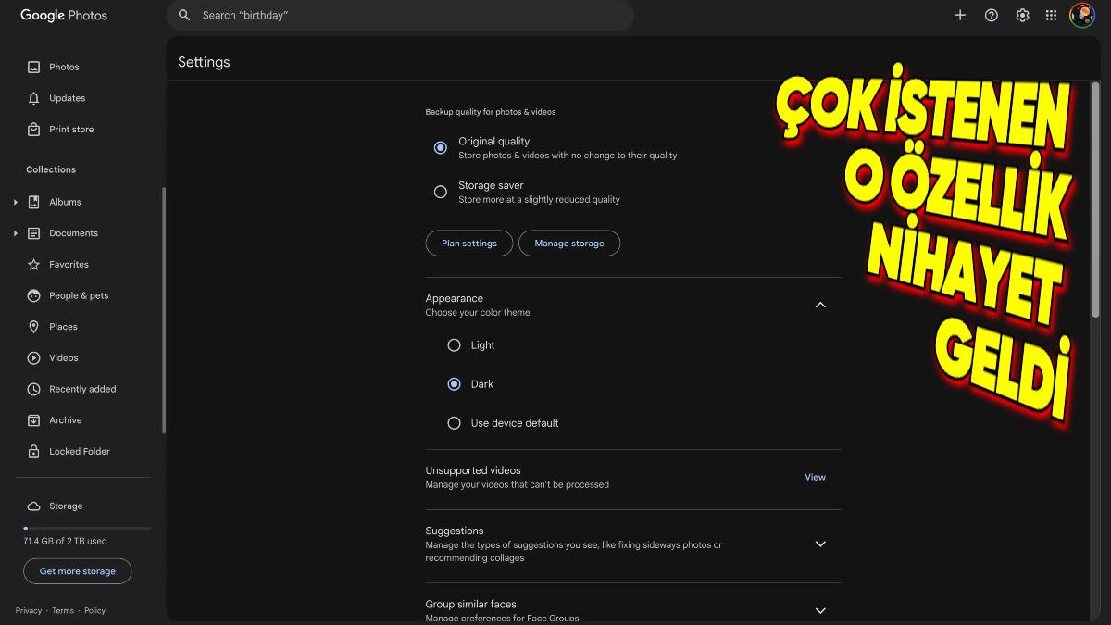1111x625 pixels.
Task: Open the help question mark icon
Action: [992, 15]
